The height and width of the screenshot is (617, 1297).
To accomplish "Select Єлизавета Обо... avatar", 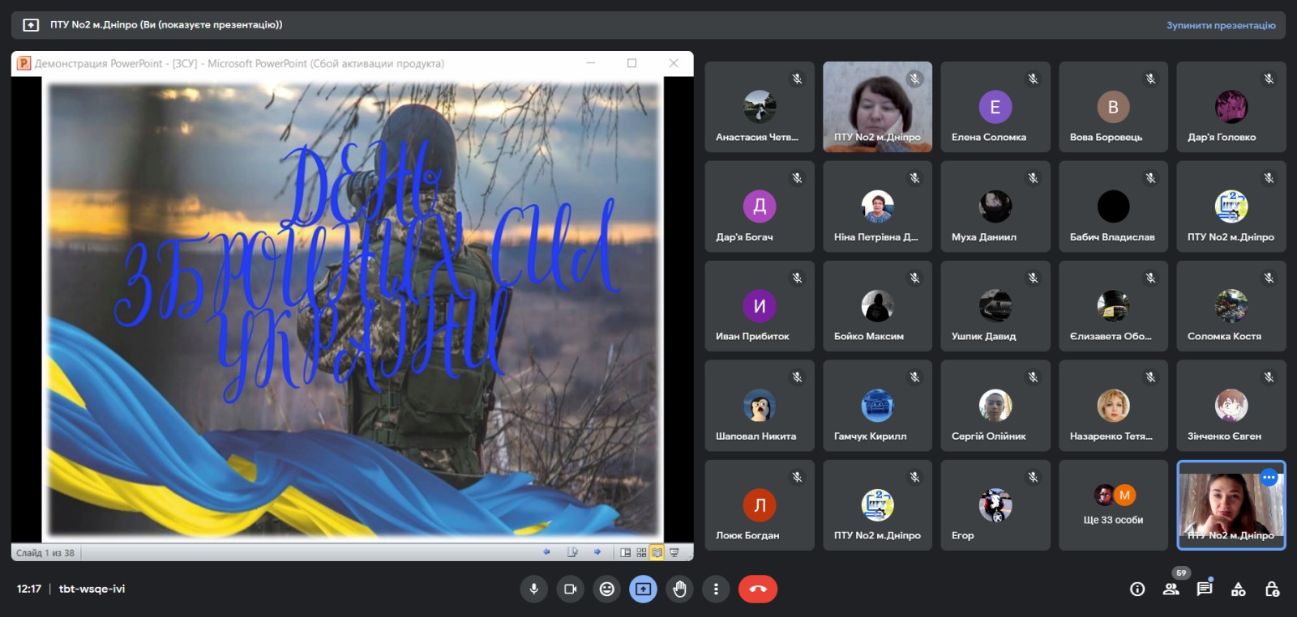I will tap(1113, 306).
